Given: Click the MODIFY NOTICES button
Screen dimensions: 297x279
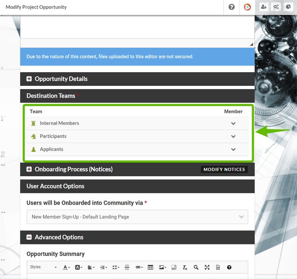Looking at the screenshot, I should point(224,170).
